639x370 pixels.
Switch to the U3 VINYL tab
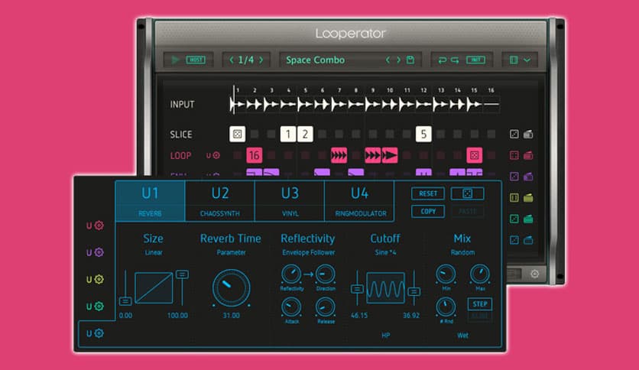coord(290,201)
